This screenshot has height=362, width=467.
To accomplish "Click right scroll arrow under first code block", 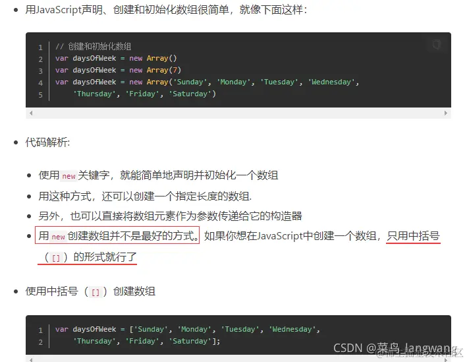I will tap(445, 113).
